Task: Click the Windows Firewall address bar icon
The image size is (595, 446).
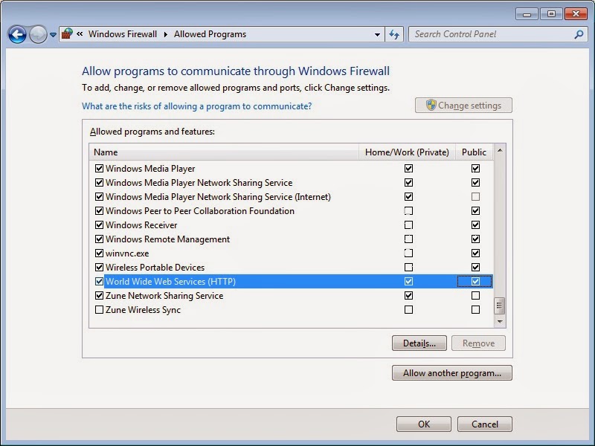Action: click(67, 33)
